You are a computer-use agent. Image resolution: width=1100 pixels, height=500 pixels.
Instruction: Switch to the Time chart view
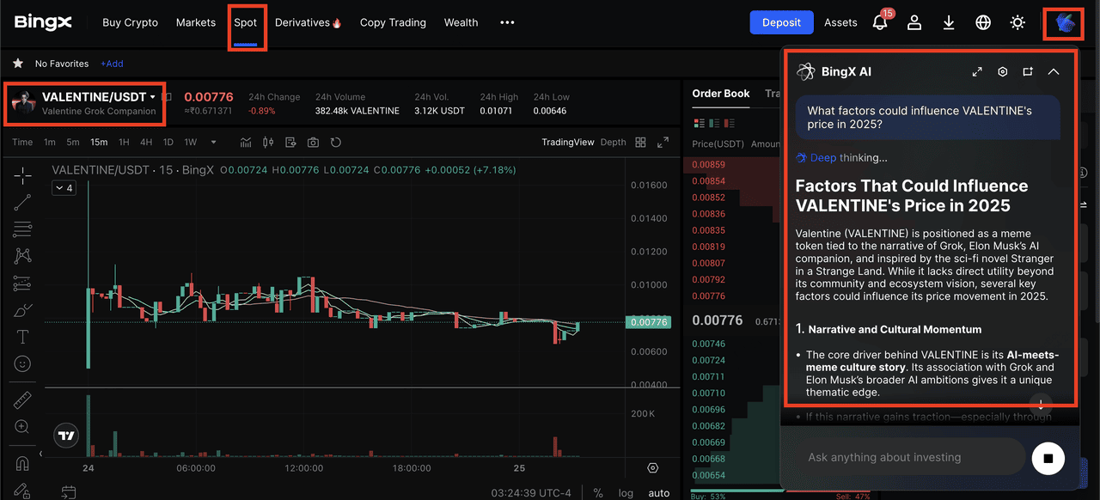[x=22, y=143]
